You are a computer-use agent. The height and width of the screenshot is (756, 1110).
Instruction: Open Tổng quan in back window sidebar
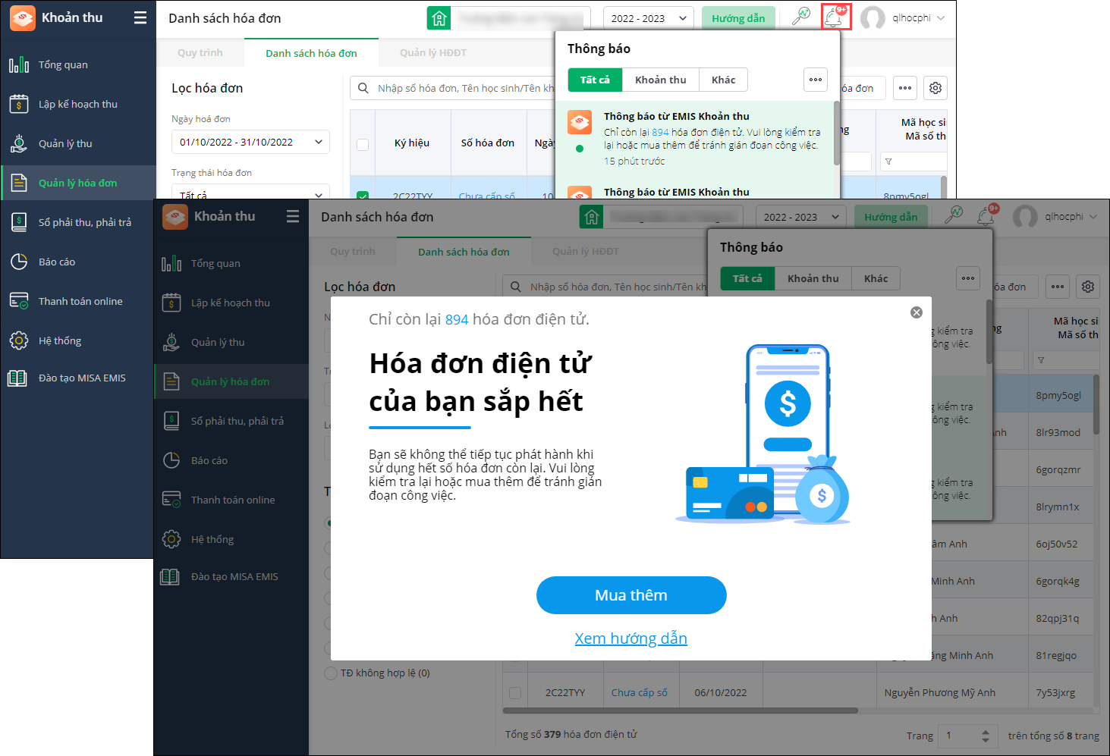coord(77,64)
